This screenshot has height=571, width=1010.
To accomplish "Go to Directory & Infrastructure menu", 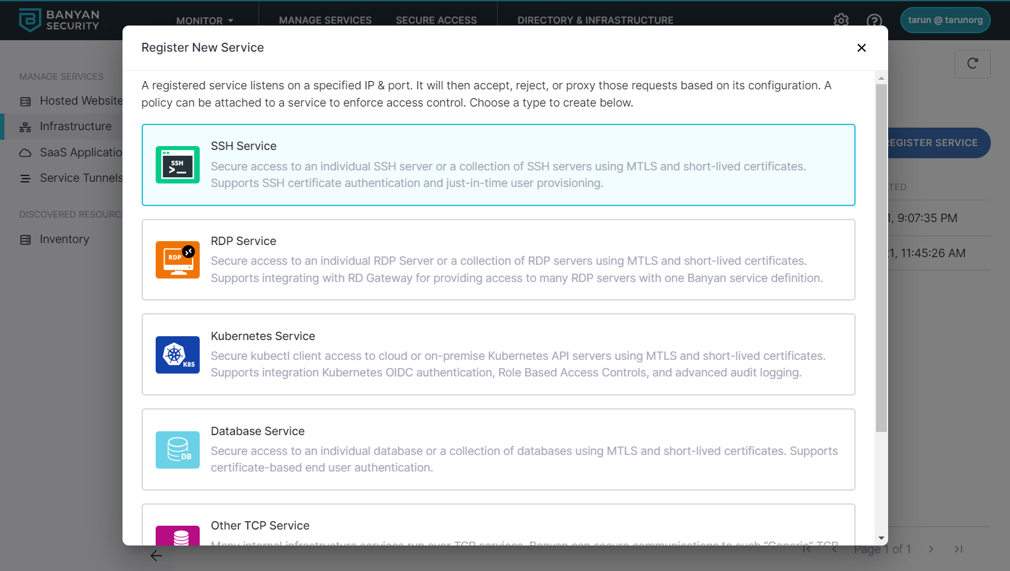I will tap(595, 20).
